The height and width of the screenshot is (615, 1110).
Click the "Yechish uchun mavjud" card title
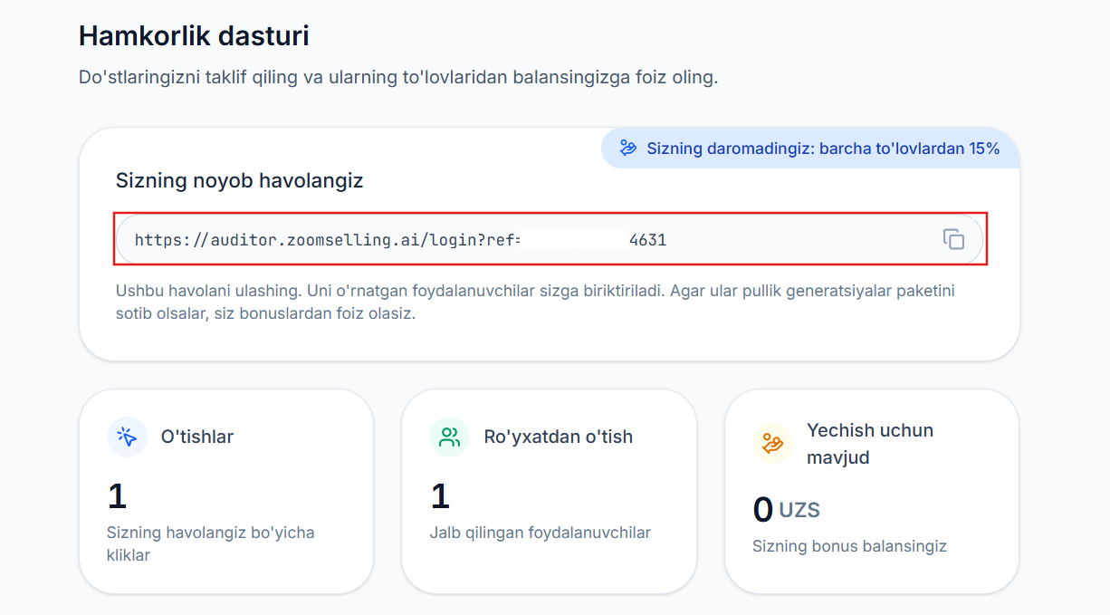click(x=870, y=444)
